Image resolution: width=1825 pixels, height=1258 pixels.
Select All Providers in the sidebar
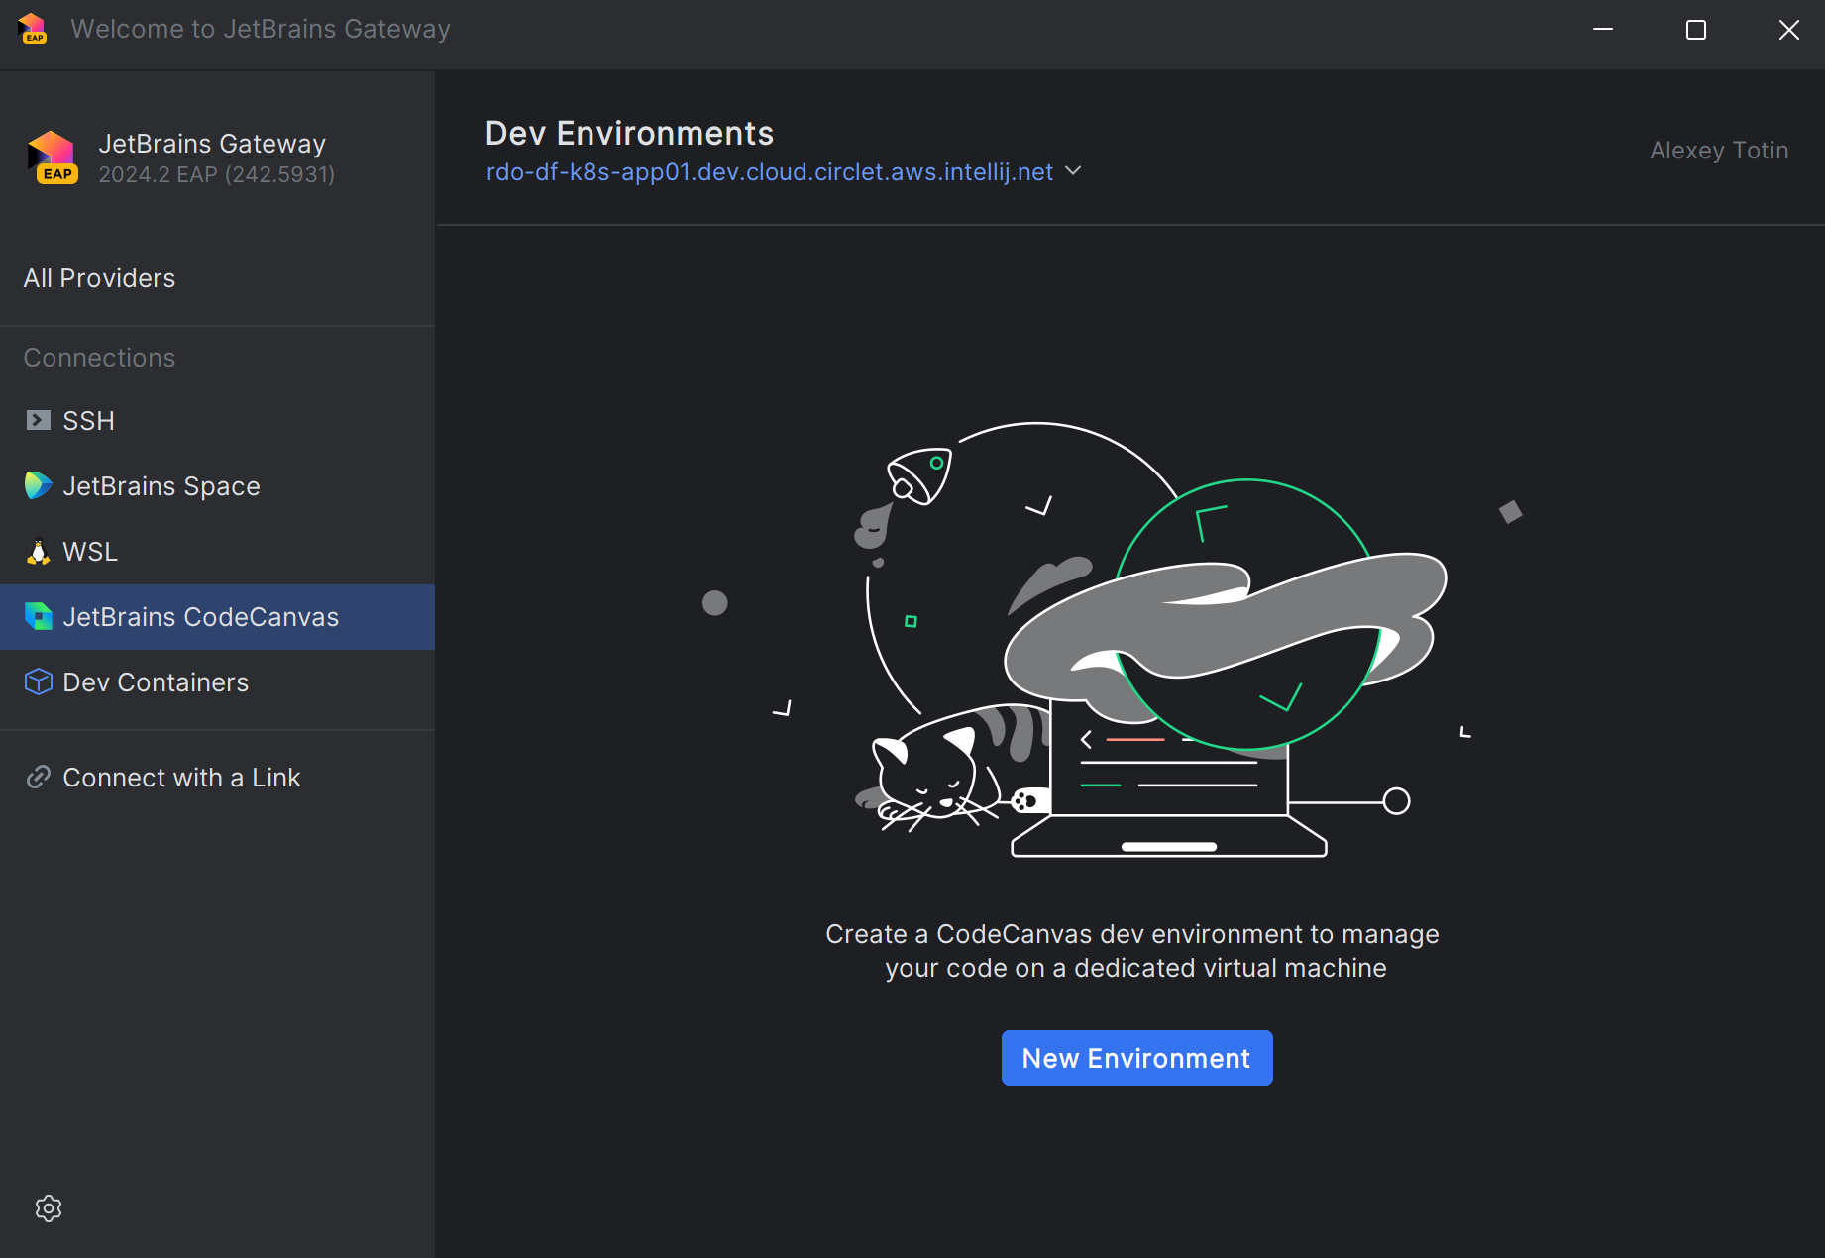click(100, 278)
